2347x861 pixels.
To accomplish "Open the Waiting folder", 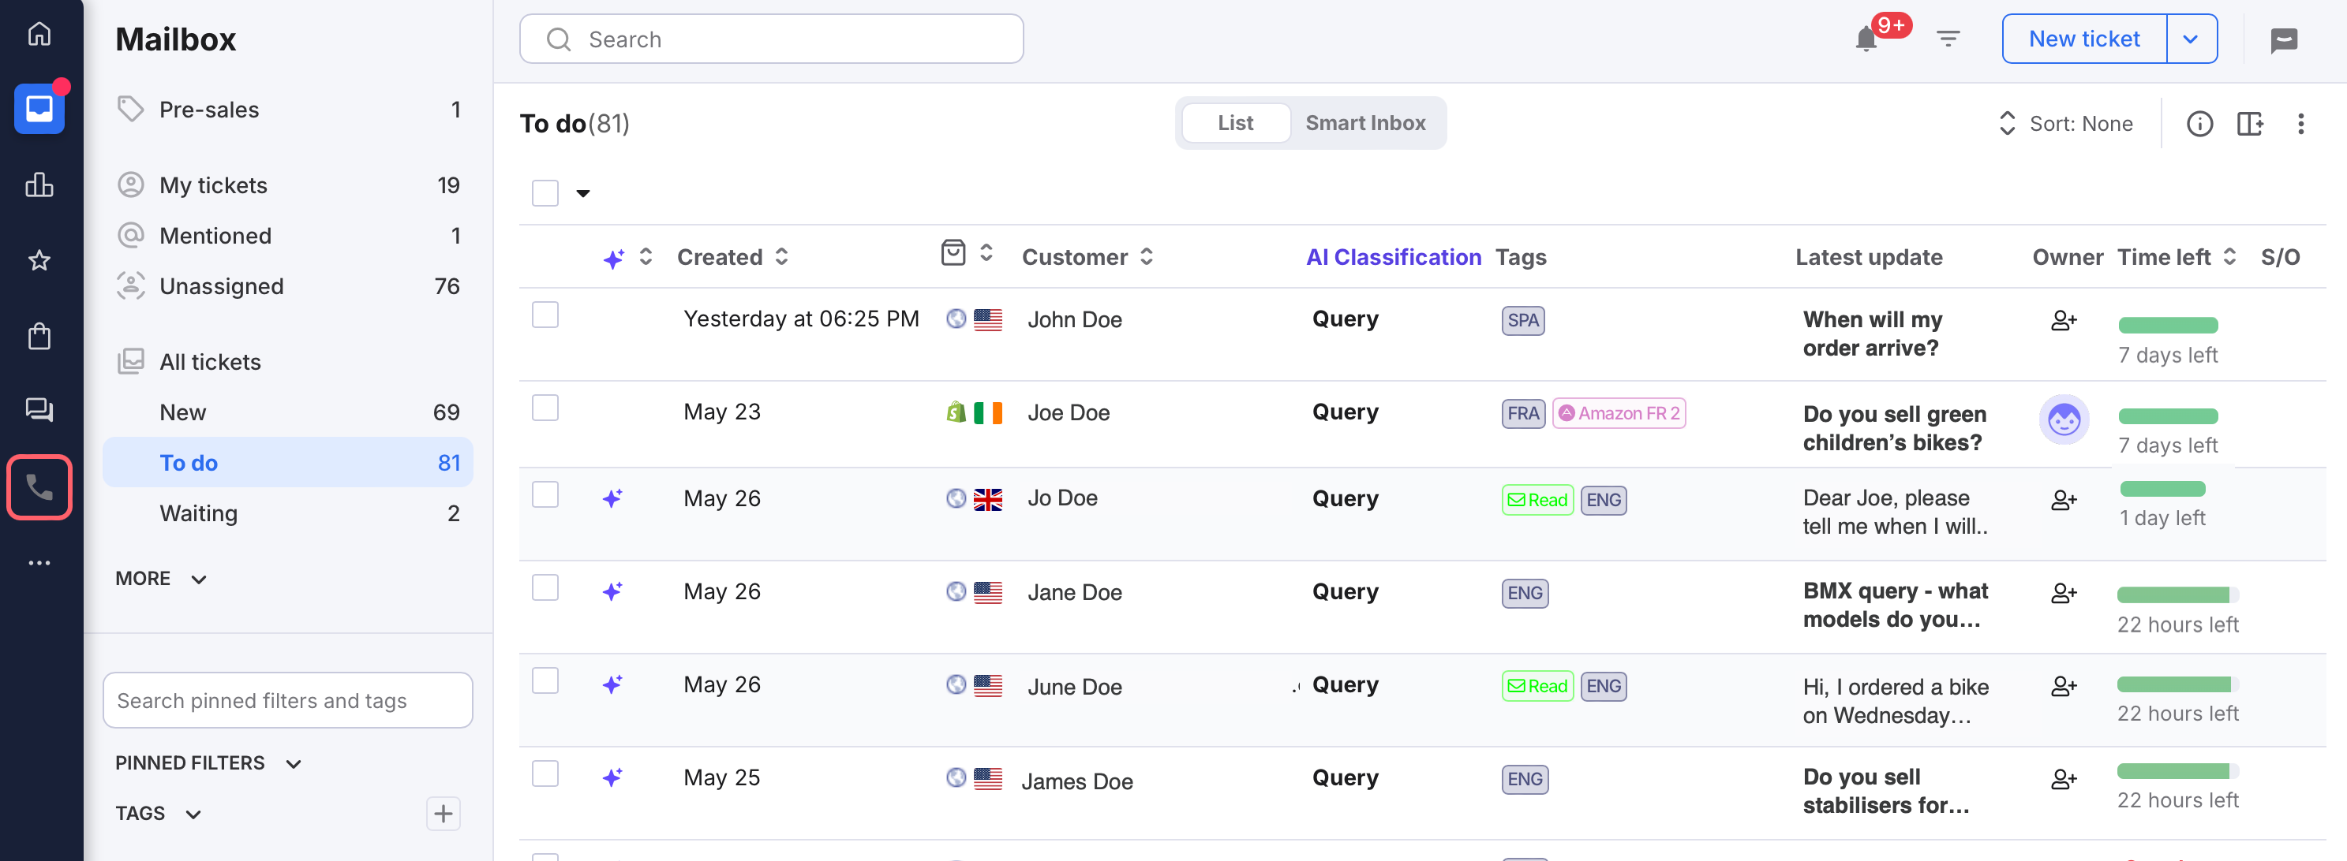I will [x=288, y=513].
